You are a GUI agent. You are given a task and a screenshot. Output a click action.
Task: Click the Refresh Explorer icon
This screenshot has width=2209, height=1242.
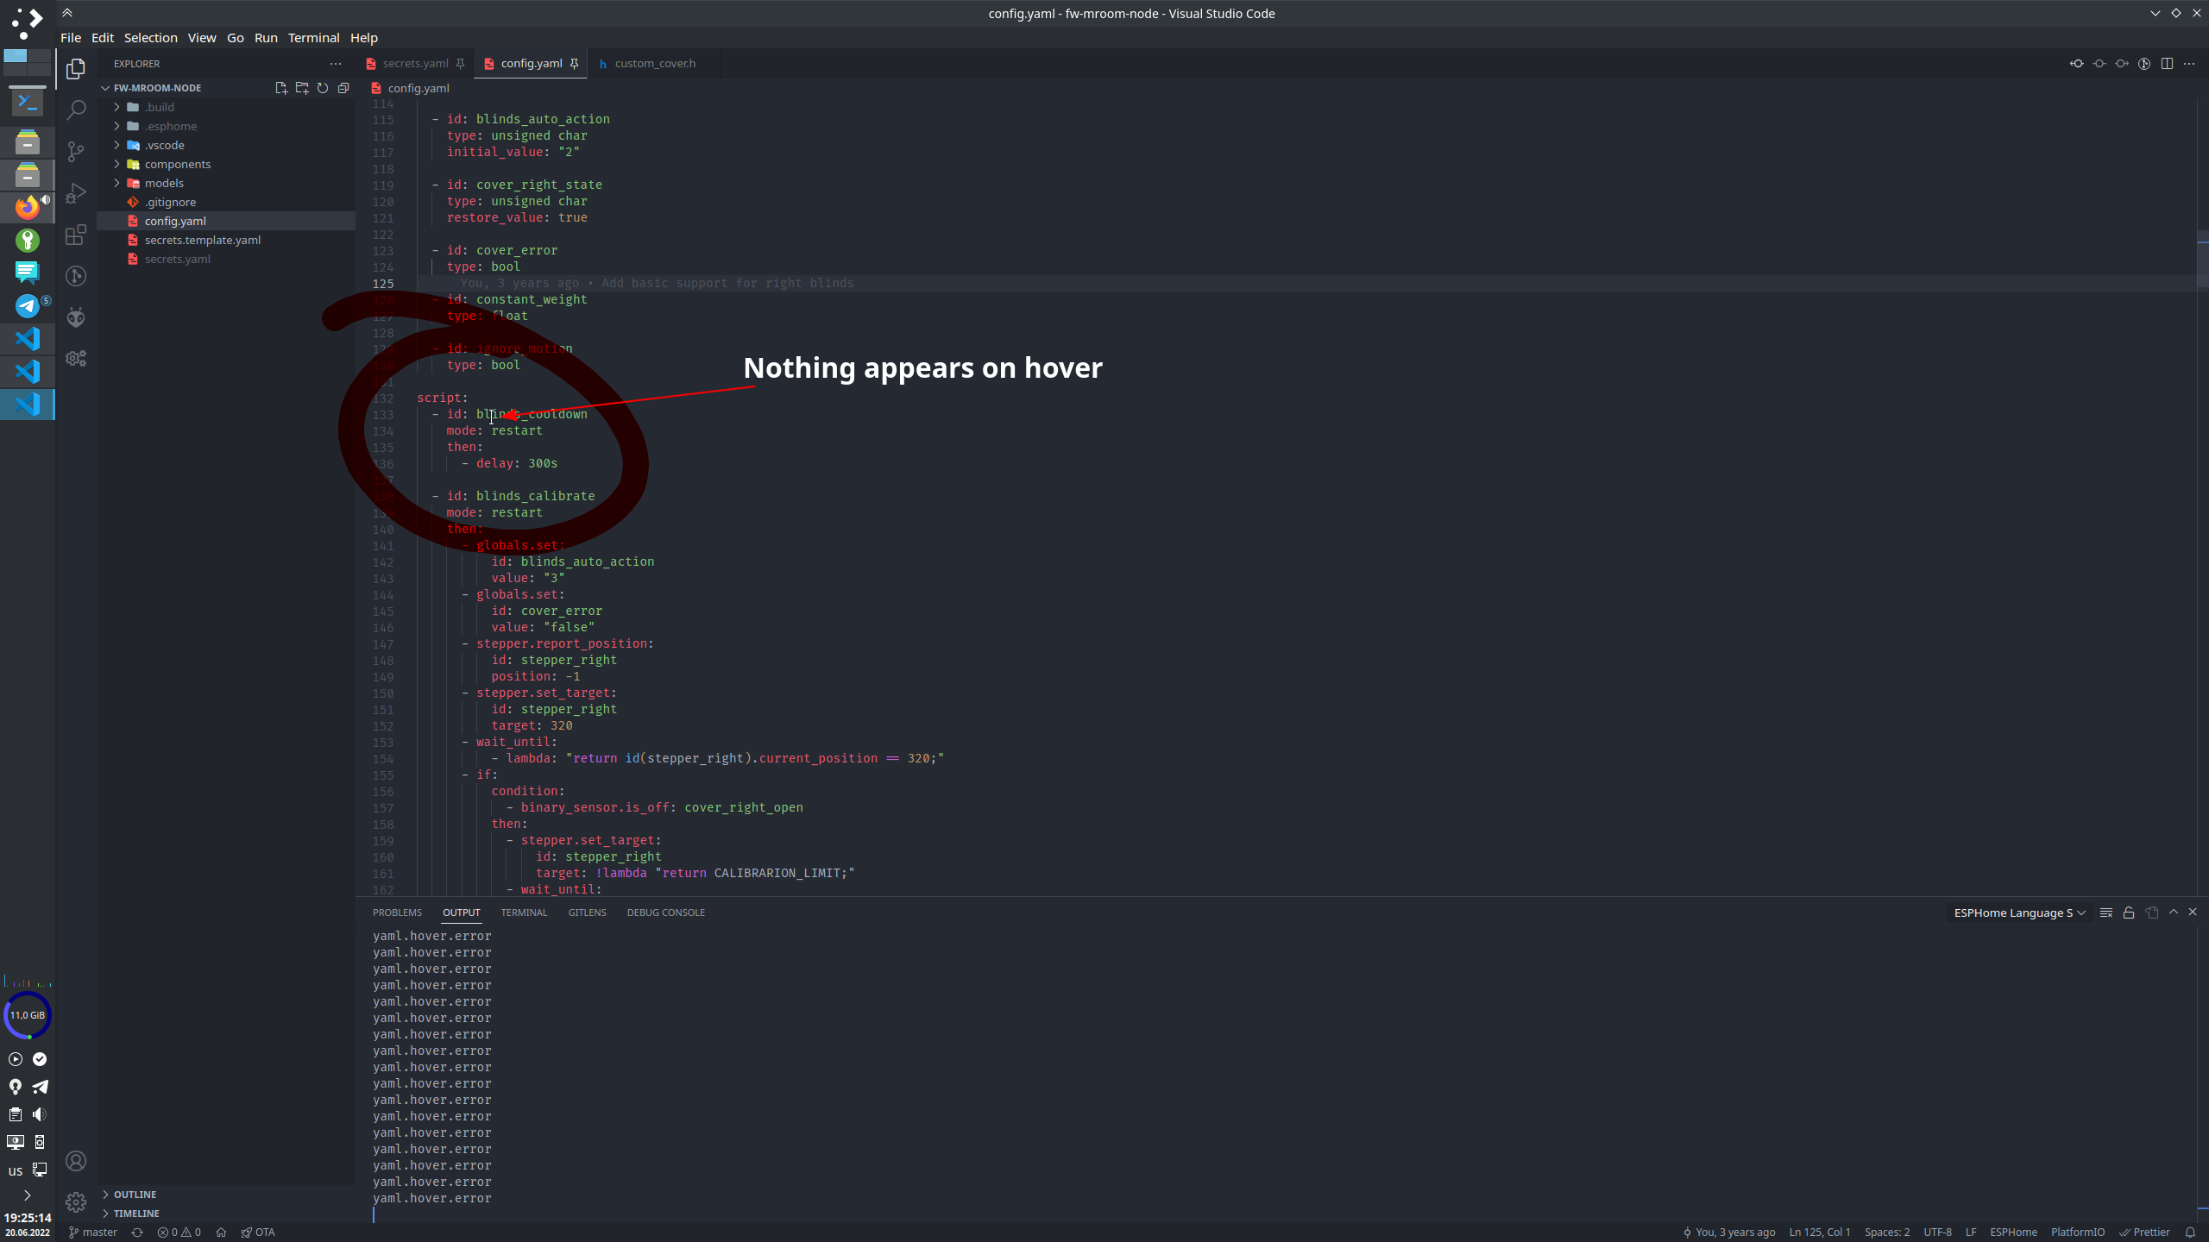point(322,87)
